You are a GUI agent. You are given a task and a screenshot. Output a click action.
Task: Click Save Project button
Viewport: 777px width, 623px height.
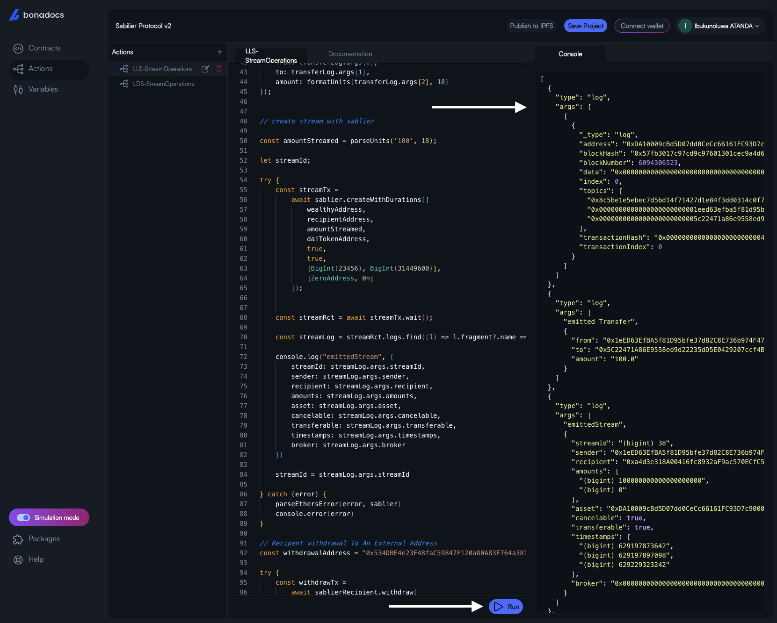tap(585, 26)
